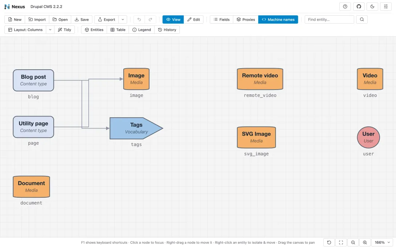Click the "svg_image" machine name label
The height and width of the screenshot is (247, 396).
point(256,154)
